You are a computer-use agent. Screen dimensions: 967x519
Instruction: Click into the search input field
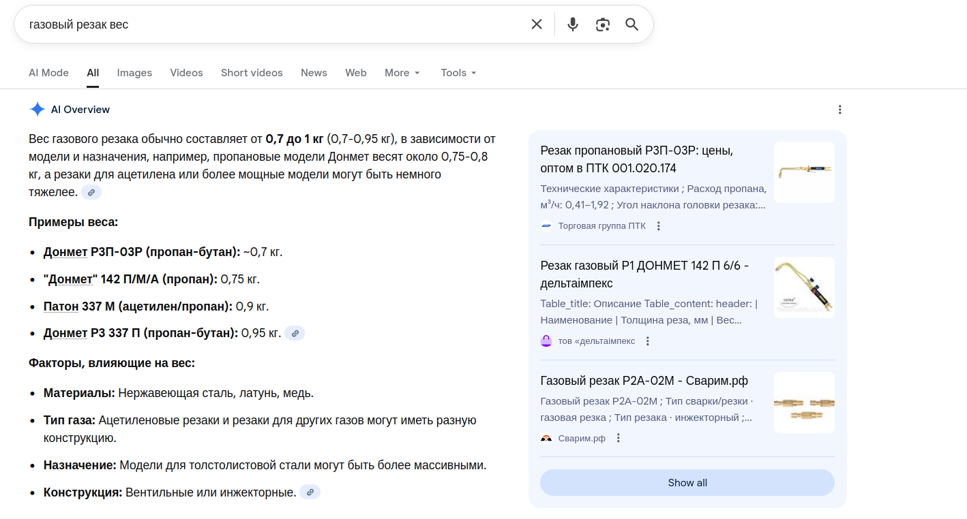[x=273, y=25]
